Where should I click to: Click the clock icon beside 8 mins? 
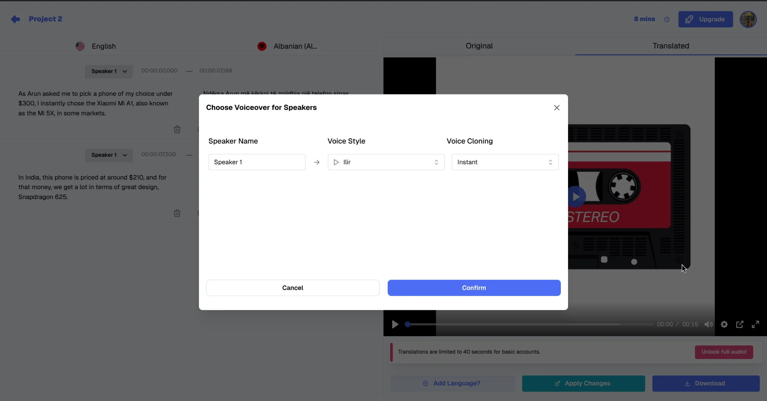(667, 19)
